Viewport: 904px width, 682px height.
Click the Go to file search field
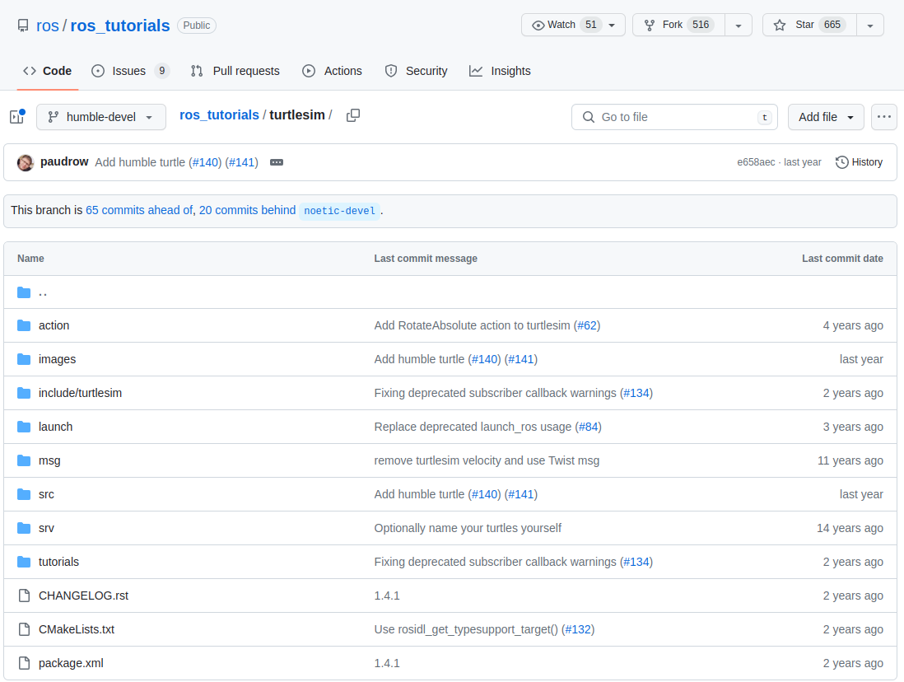[674, 117]
